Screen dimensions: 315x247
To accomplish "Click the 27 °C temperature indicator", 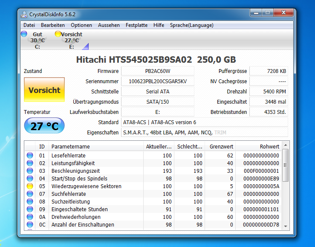I will (44, 126).
